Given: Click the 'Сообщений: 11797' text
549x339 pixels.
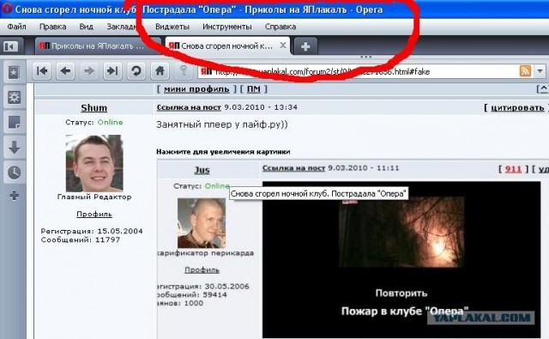Looking at the screenshot, I should (x=80, y=239).
